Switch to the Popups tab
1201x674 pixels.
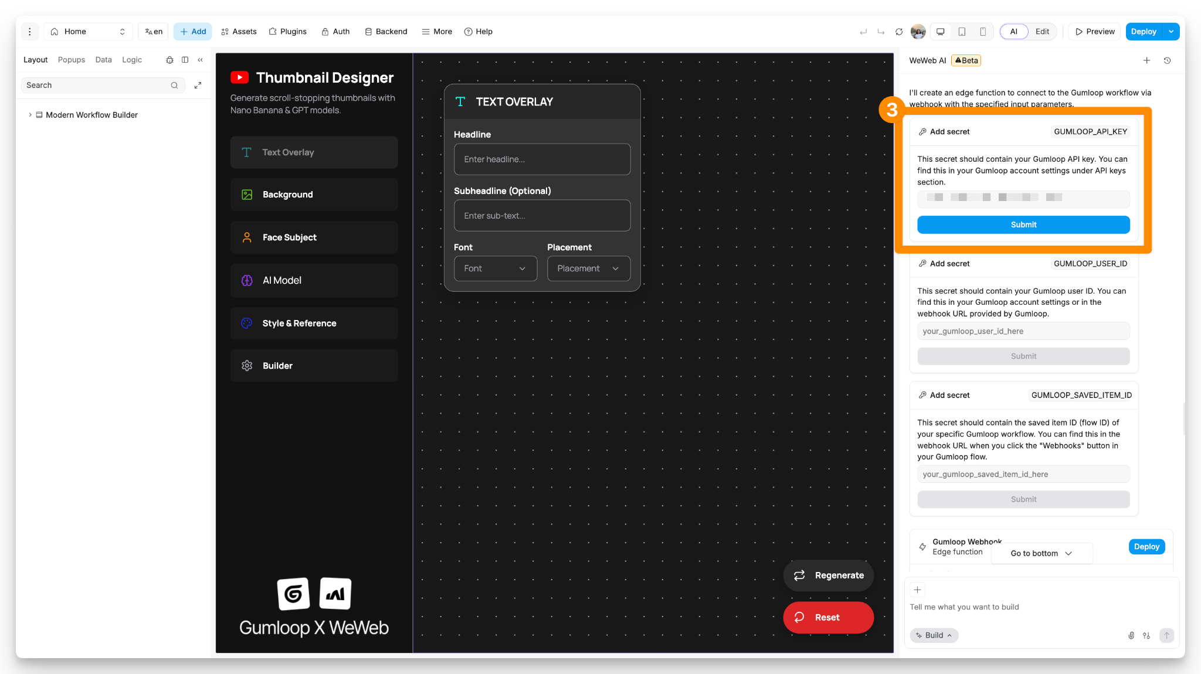point(71,60)
